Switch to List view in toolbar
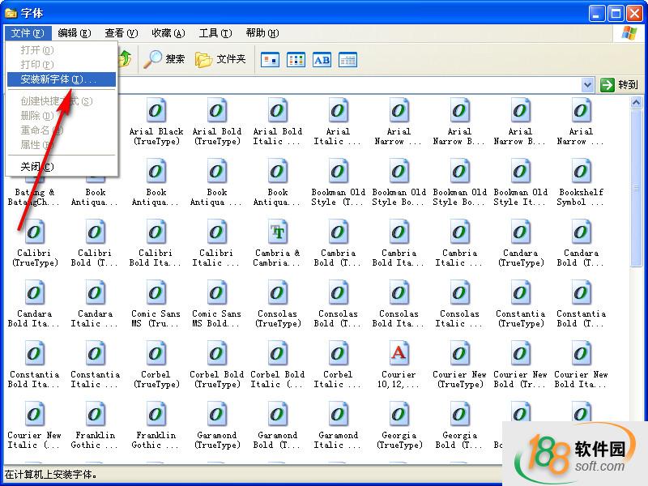The width and height of the screenshot is (648, 486). pyautogui.click(x=296, y=59)
